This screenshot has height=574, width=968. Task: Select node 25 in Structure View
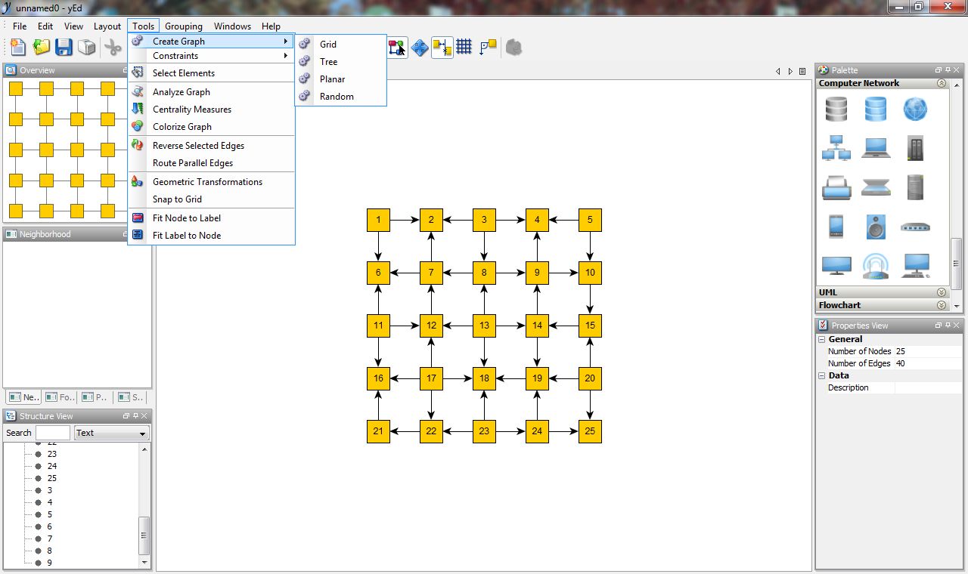click(51, 478)
